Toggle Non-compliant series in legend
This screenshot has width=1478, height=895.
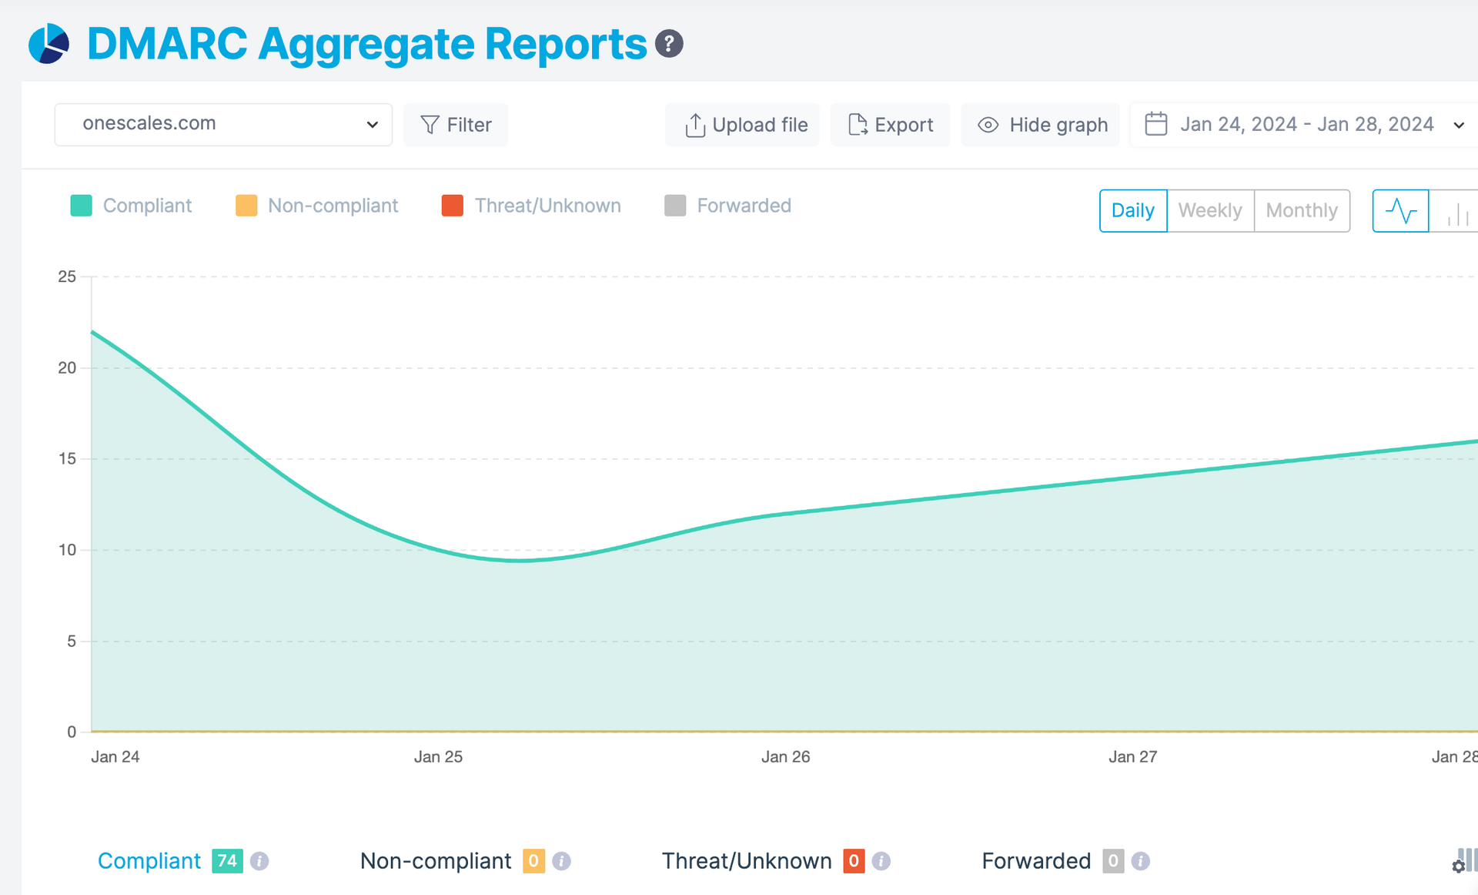[x=316, y=206]
